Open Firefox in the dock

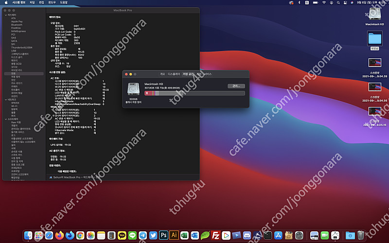click(59, 235)
